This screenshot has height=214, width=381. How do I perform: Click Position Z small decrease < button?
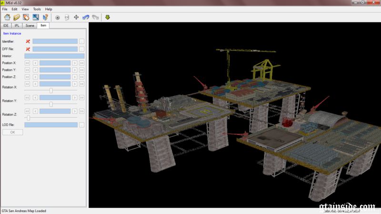(35, 77)
